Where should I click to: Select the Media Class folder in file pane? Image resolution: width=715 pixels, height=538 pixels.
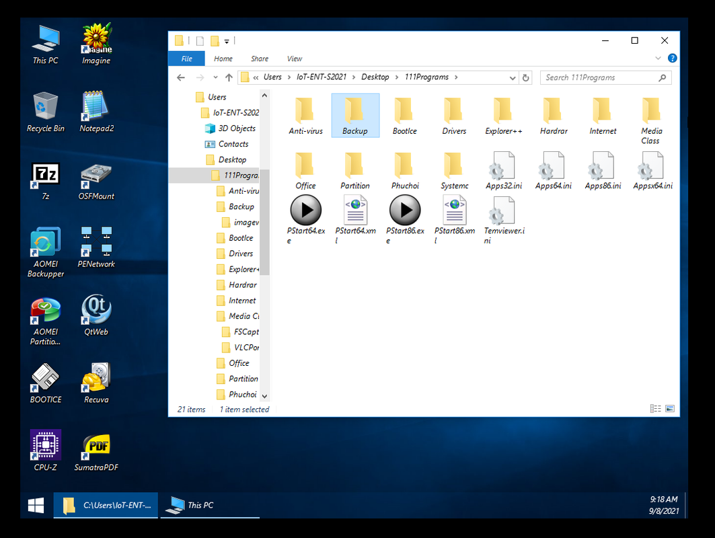click(651, 121)
